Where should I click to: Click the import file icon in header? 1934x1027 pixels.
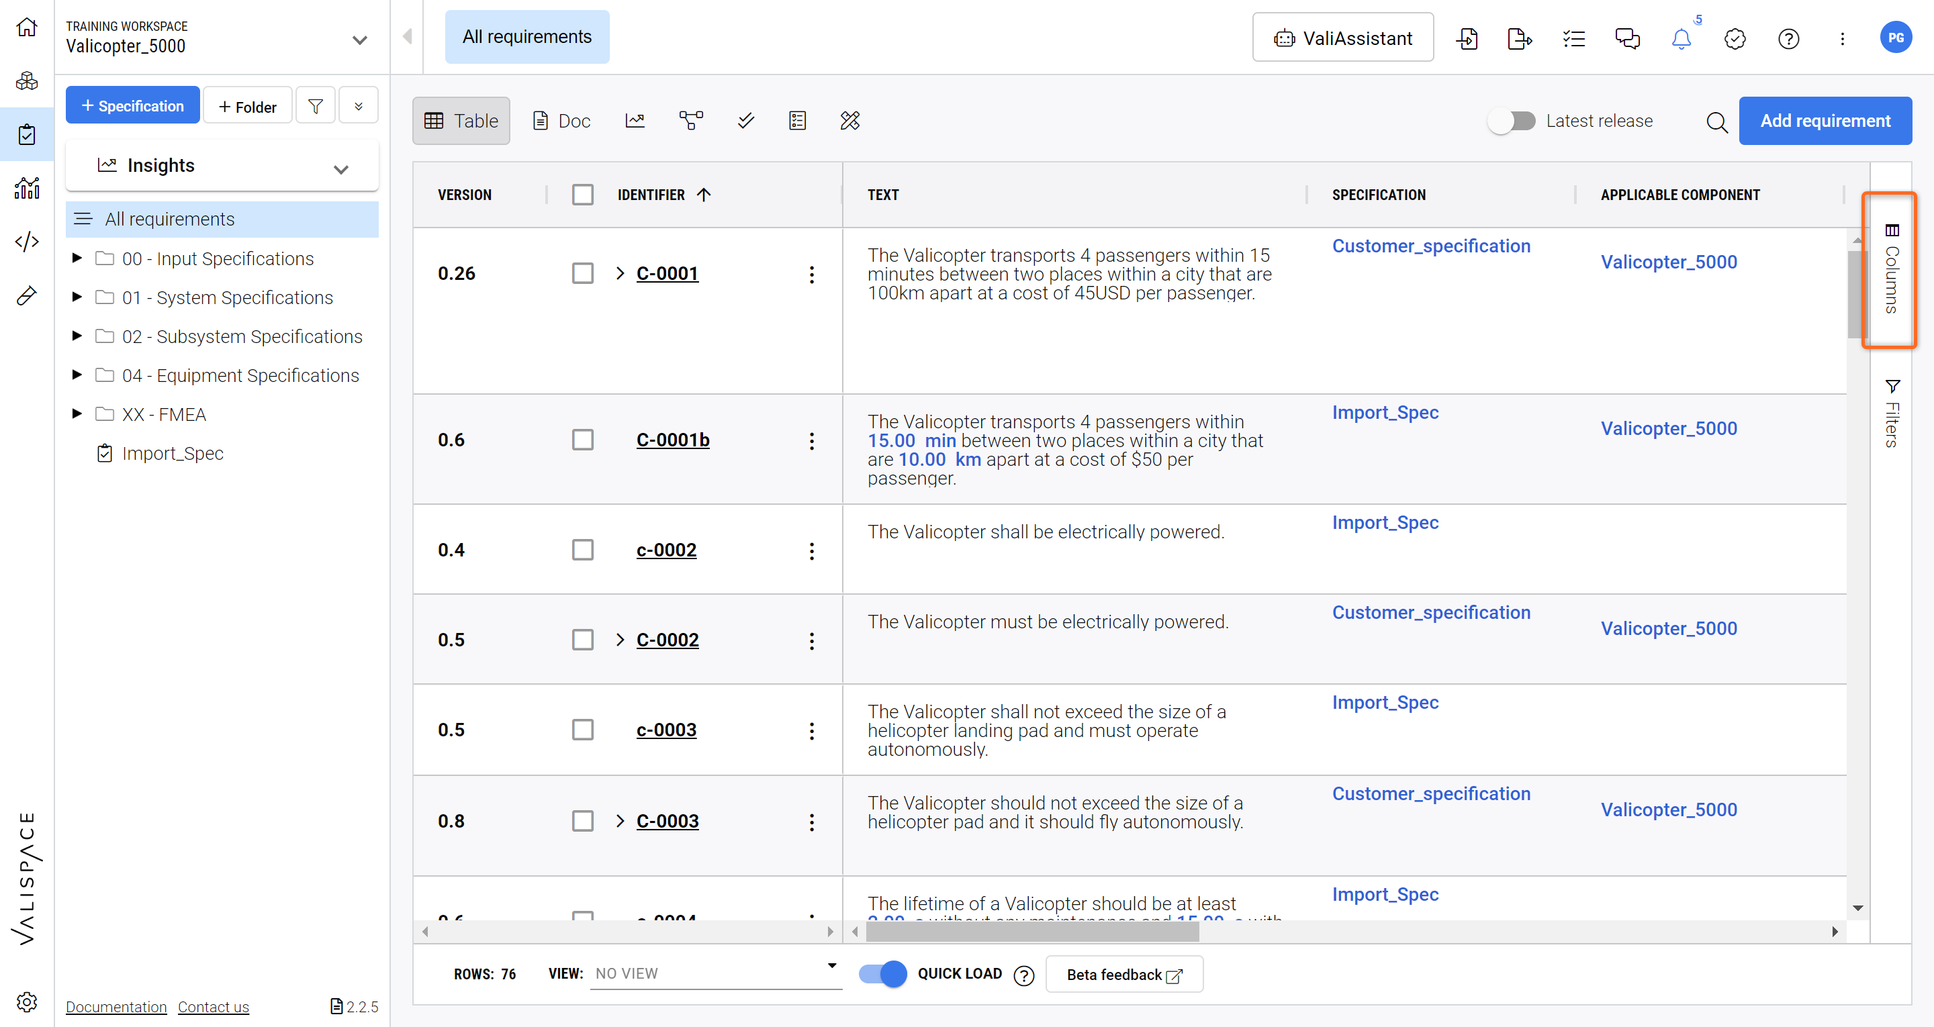click(x=1467, y=38)
